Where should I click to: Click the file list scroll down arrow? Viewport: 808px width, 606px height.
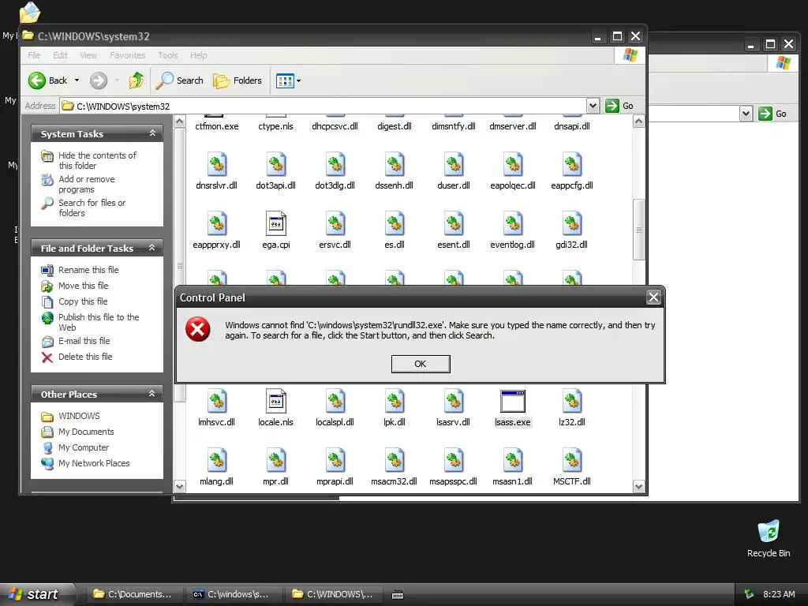[638, 486]
